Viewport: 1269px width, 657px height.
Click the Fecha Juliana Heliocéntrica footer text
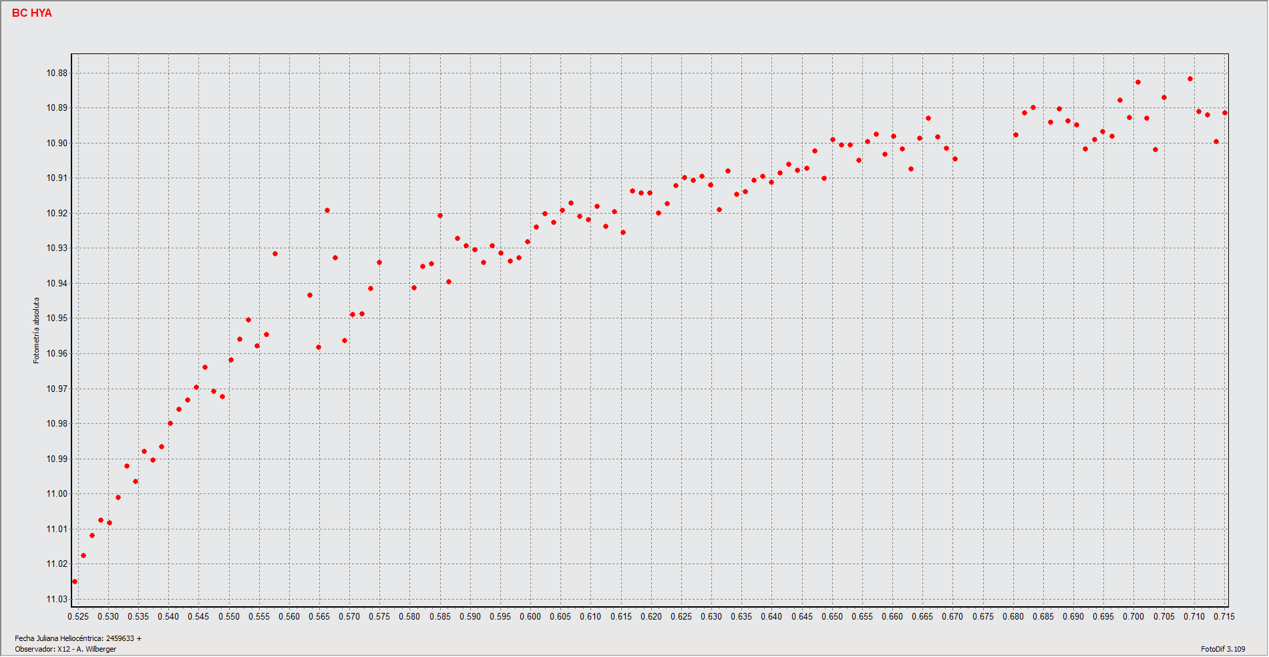(x=78, y=638)
